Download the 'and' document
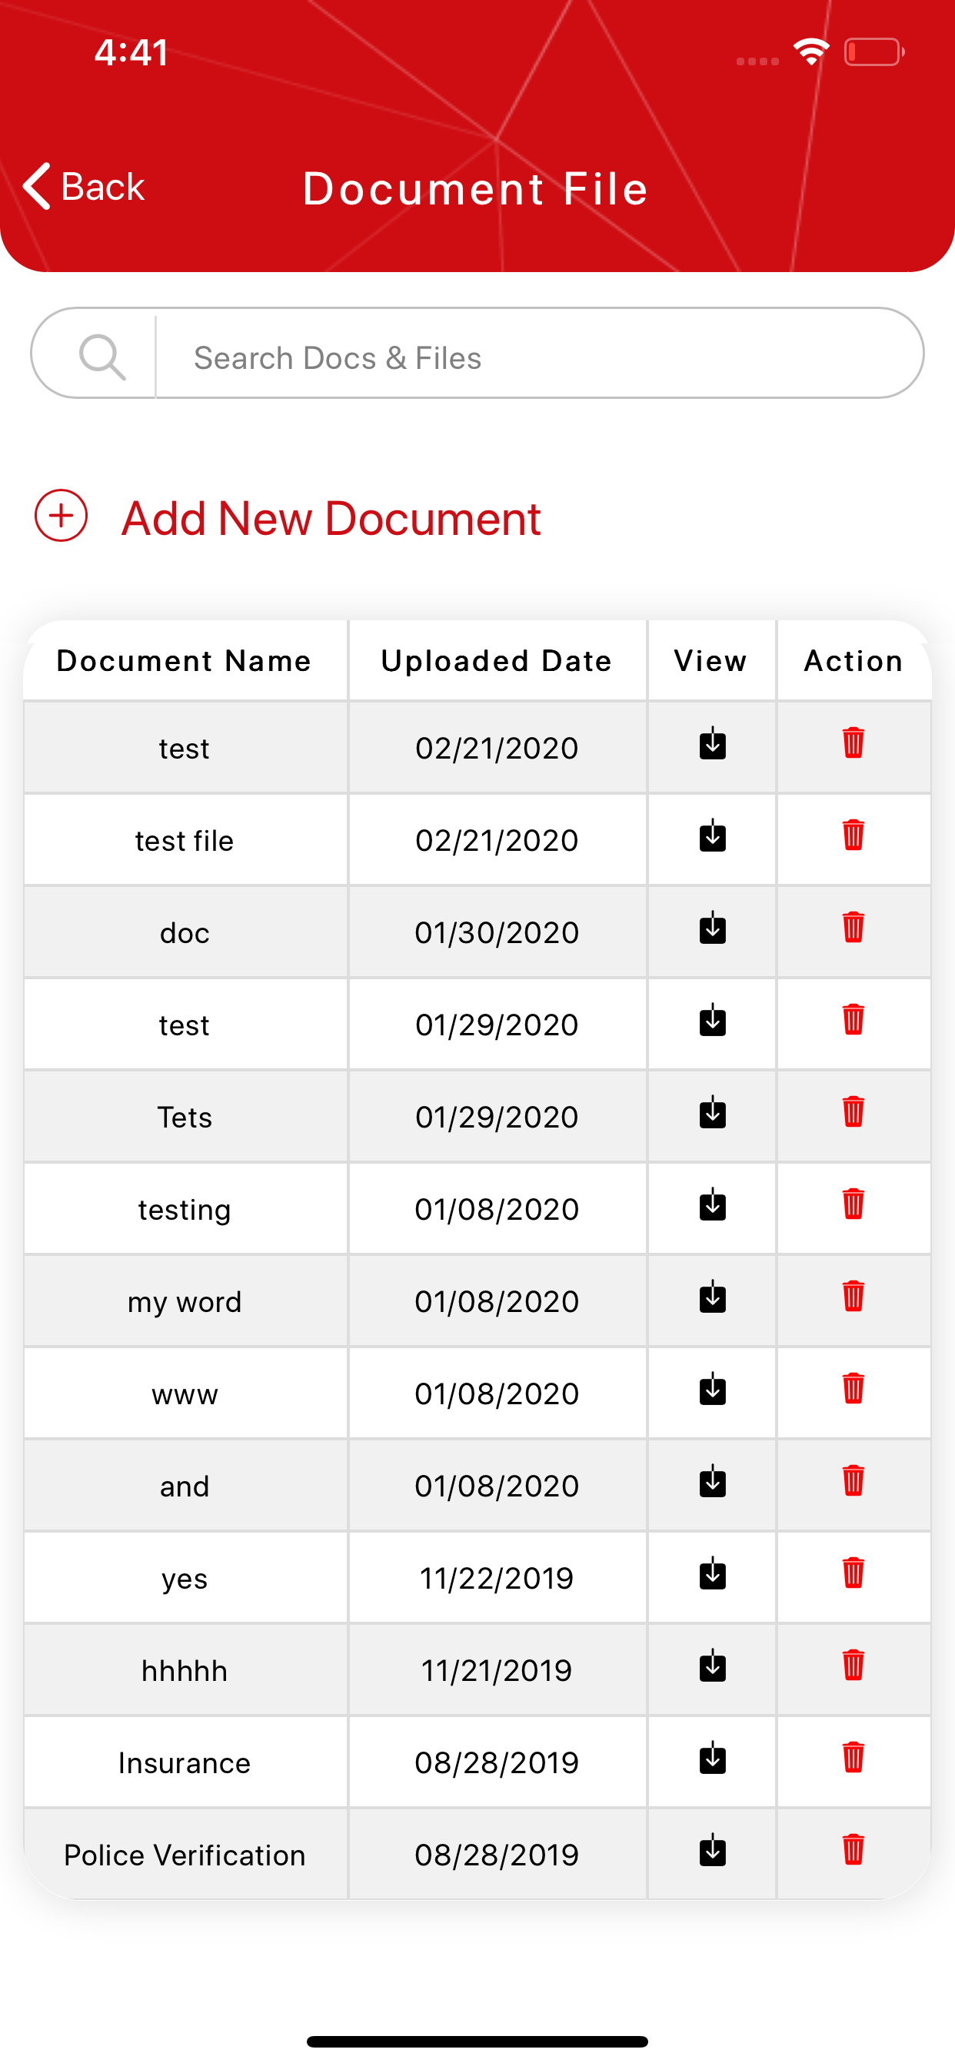This screenshot has width=955, height=2066. click(712, 1481)
